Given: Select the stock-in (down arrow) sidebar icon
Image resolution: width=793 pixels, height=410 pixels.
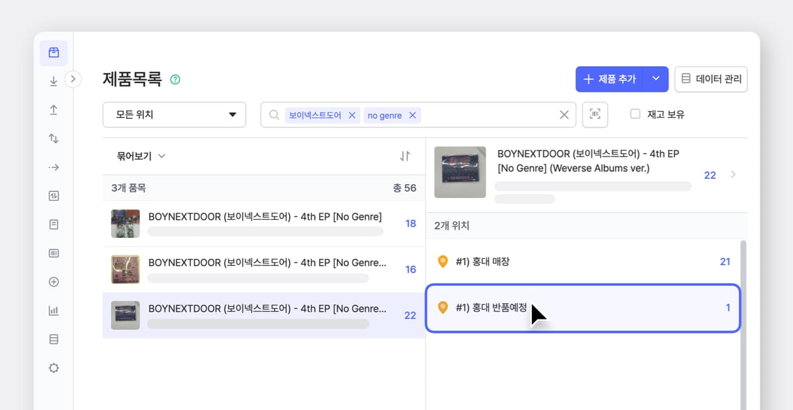Looking at the screenshot, I should (54, 81).
